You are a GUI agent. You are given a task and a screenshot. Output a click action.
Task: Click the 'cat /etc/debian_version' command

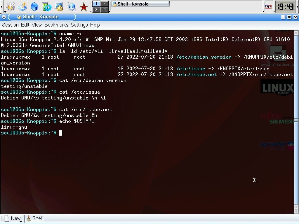point(93,80)
